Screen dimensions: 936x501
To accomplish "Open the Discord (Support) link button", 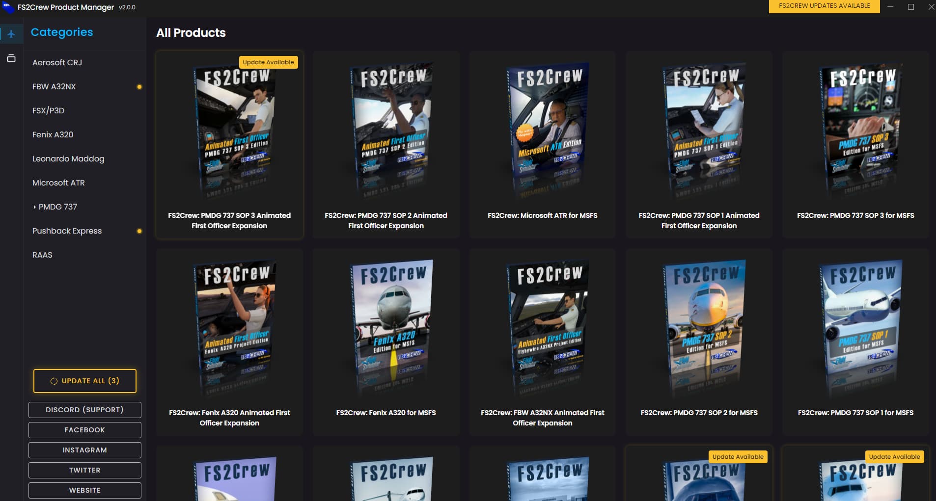I will pos(84,410).
